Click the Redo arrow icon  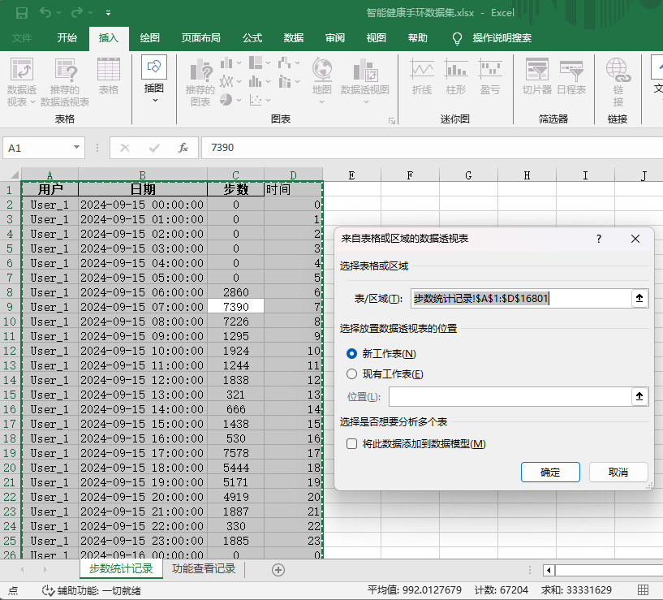pyautogui.click(x=77, y=13)
